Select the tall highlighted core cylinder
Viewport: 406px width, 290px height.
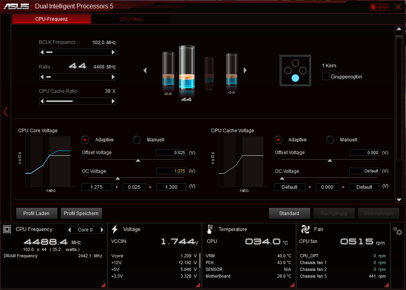tap(187, 68)
